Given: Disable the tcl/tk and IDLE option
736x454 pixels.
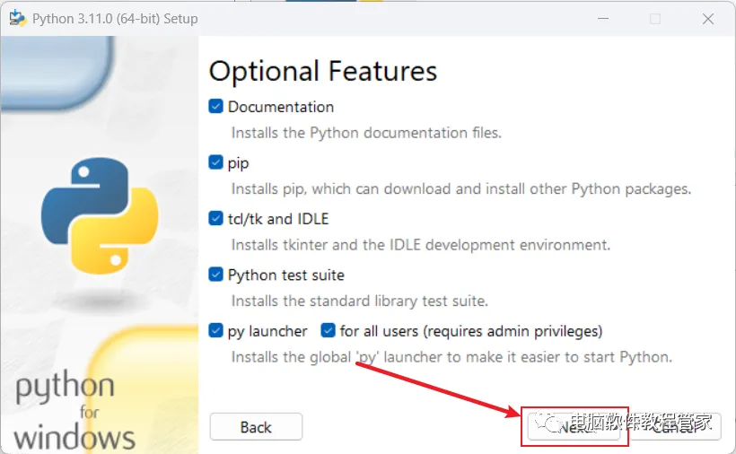Looking at the screenshot, I should point(216,219).
